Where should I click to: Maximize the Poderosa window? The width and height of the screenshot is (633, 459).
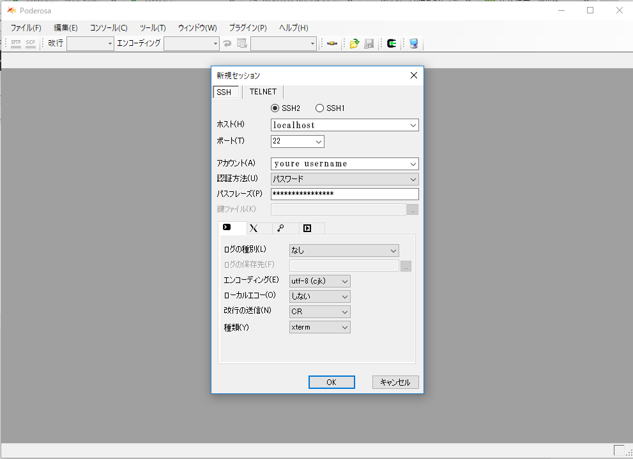point(590,10)
